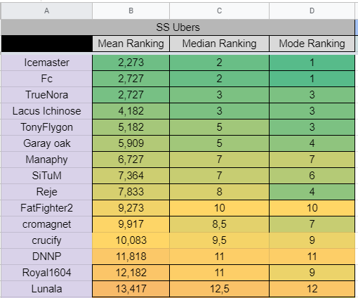
Task: Select Royal1604 name cell
Action: (x=47, y=273)
